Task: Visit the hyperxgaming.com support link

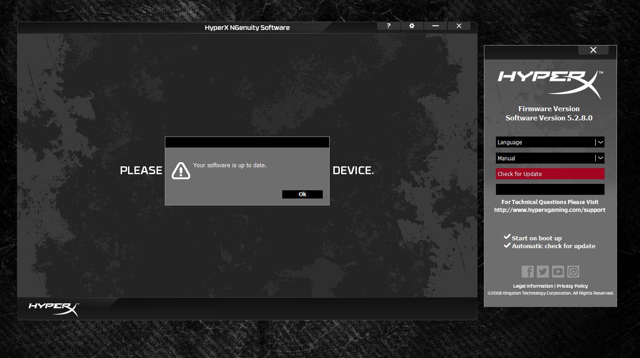Action: [x=550, y=210]
